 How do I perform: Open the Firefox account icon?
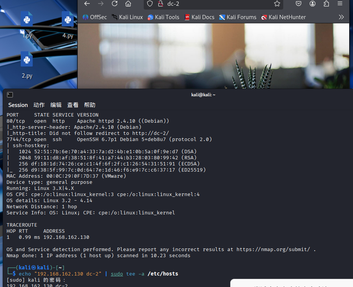(x=312, y=3)
